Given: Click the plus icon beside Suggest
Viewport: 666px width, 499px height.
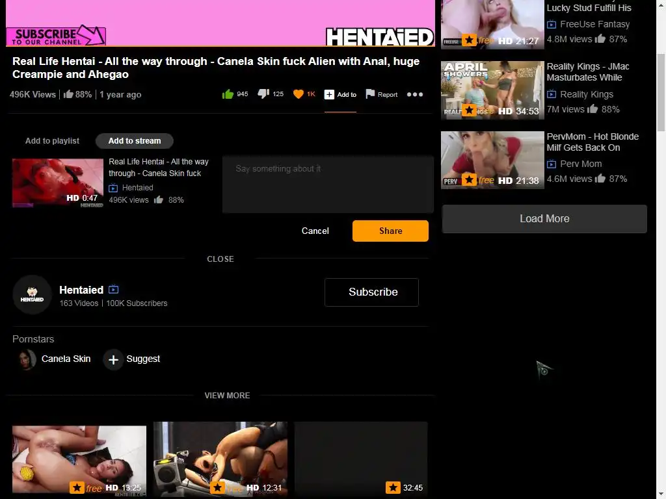Looking at the screenshot, I should [113, 360].
